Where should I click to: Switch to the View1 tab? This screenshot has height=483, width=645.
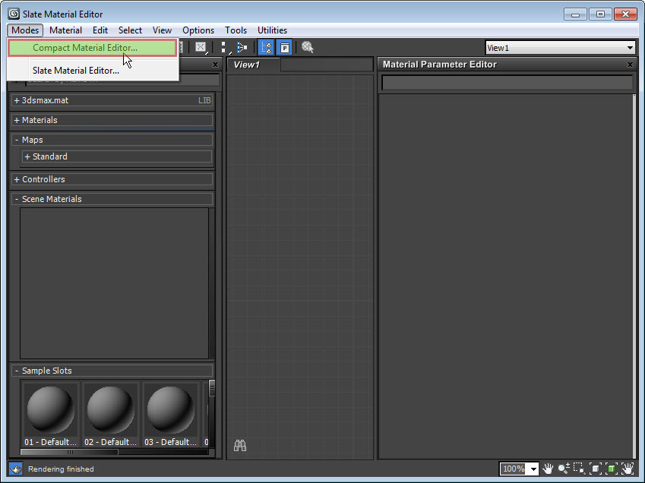pyautogui.click(x=254, y=65)
